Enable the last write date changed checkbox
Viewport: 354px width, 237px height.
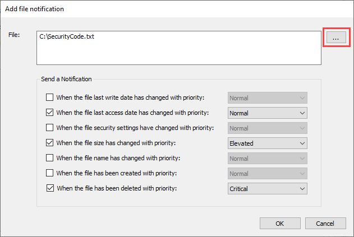[x=50, y=97]
